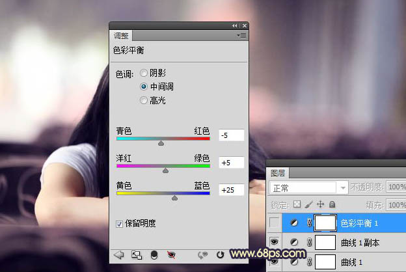The height and width of the screenshot is (272, 406).
Task: Switch panel to expanded view icon
Action: pos(137,255)
